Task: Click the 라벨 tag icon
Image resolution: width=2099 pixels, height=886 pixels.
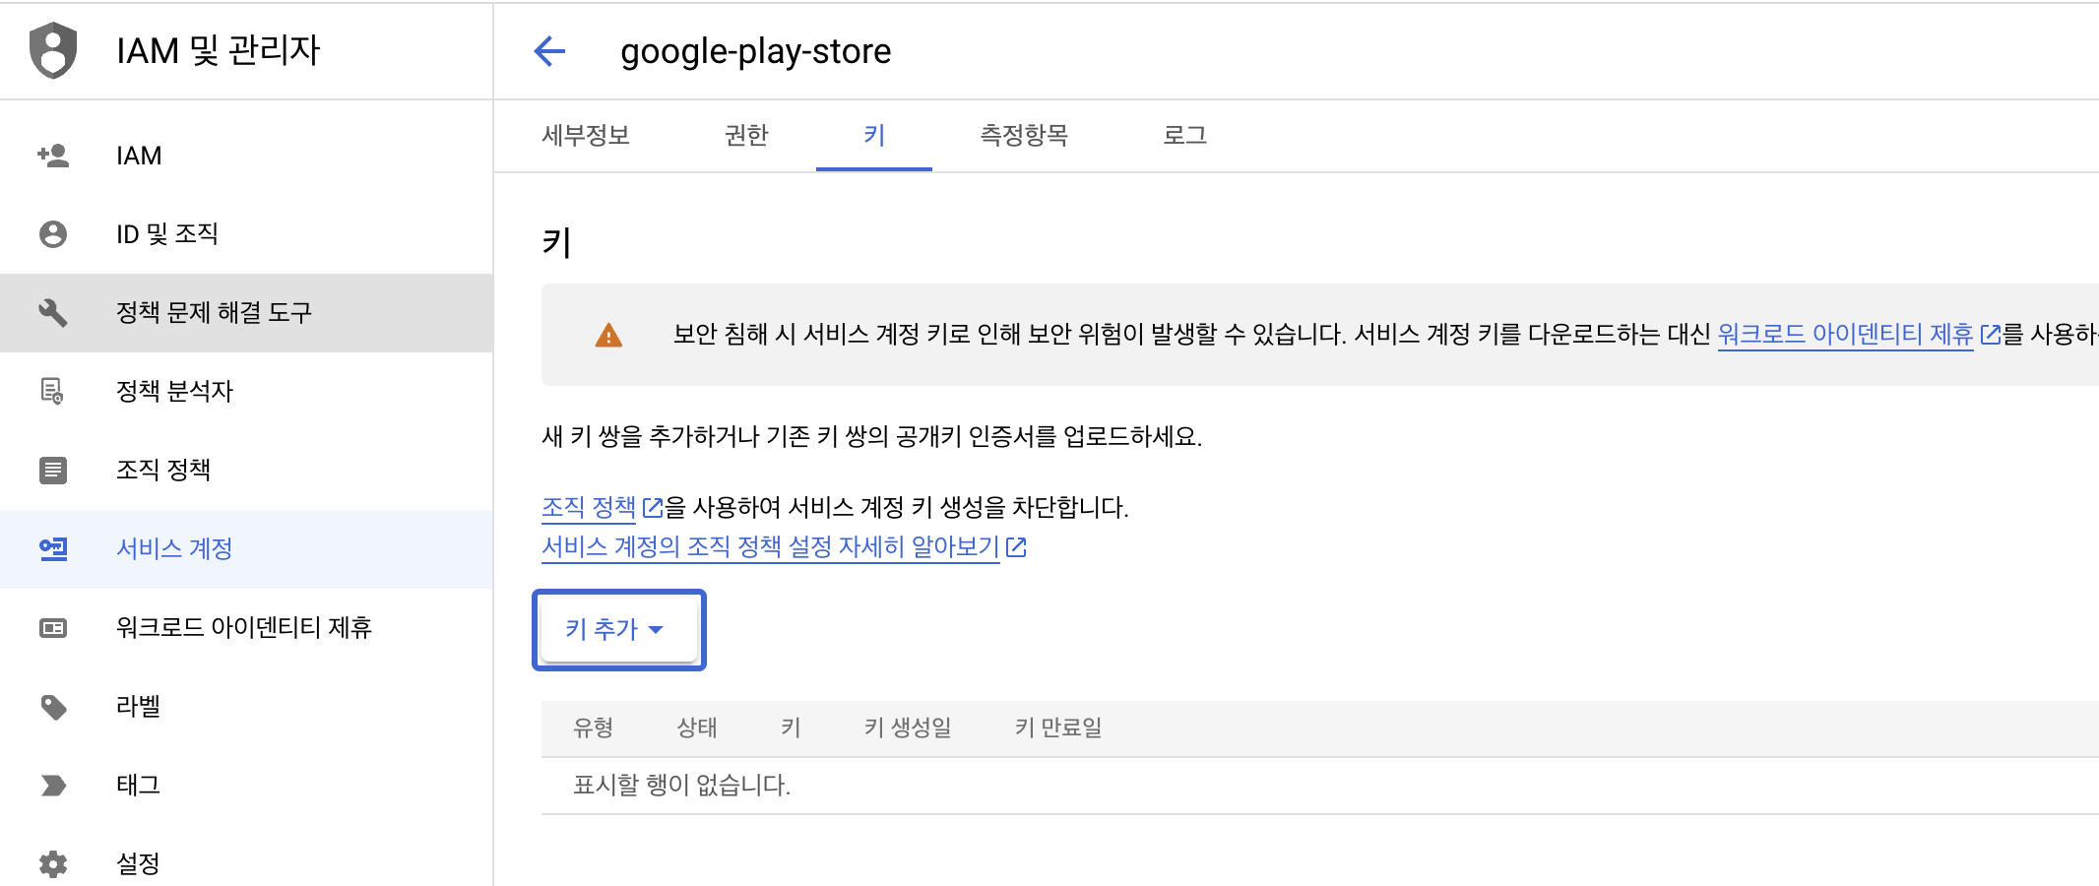Action: [x=53, y=707]
